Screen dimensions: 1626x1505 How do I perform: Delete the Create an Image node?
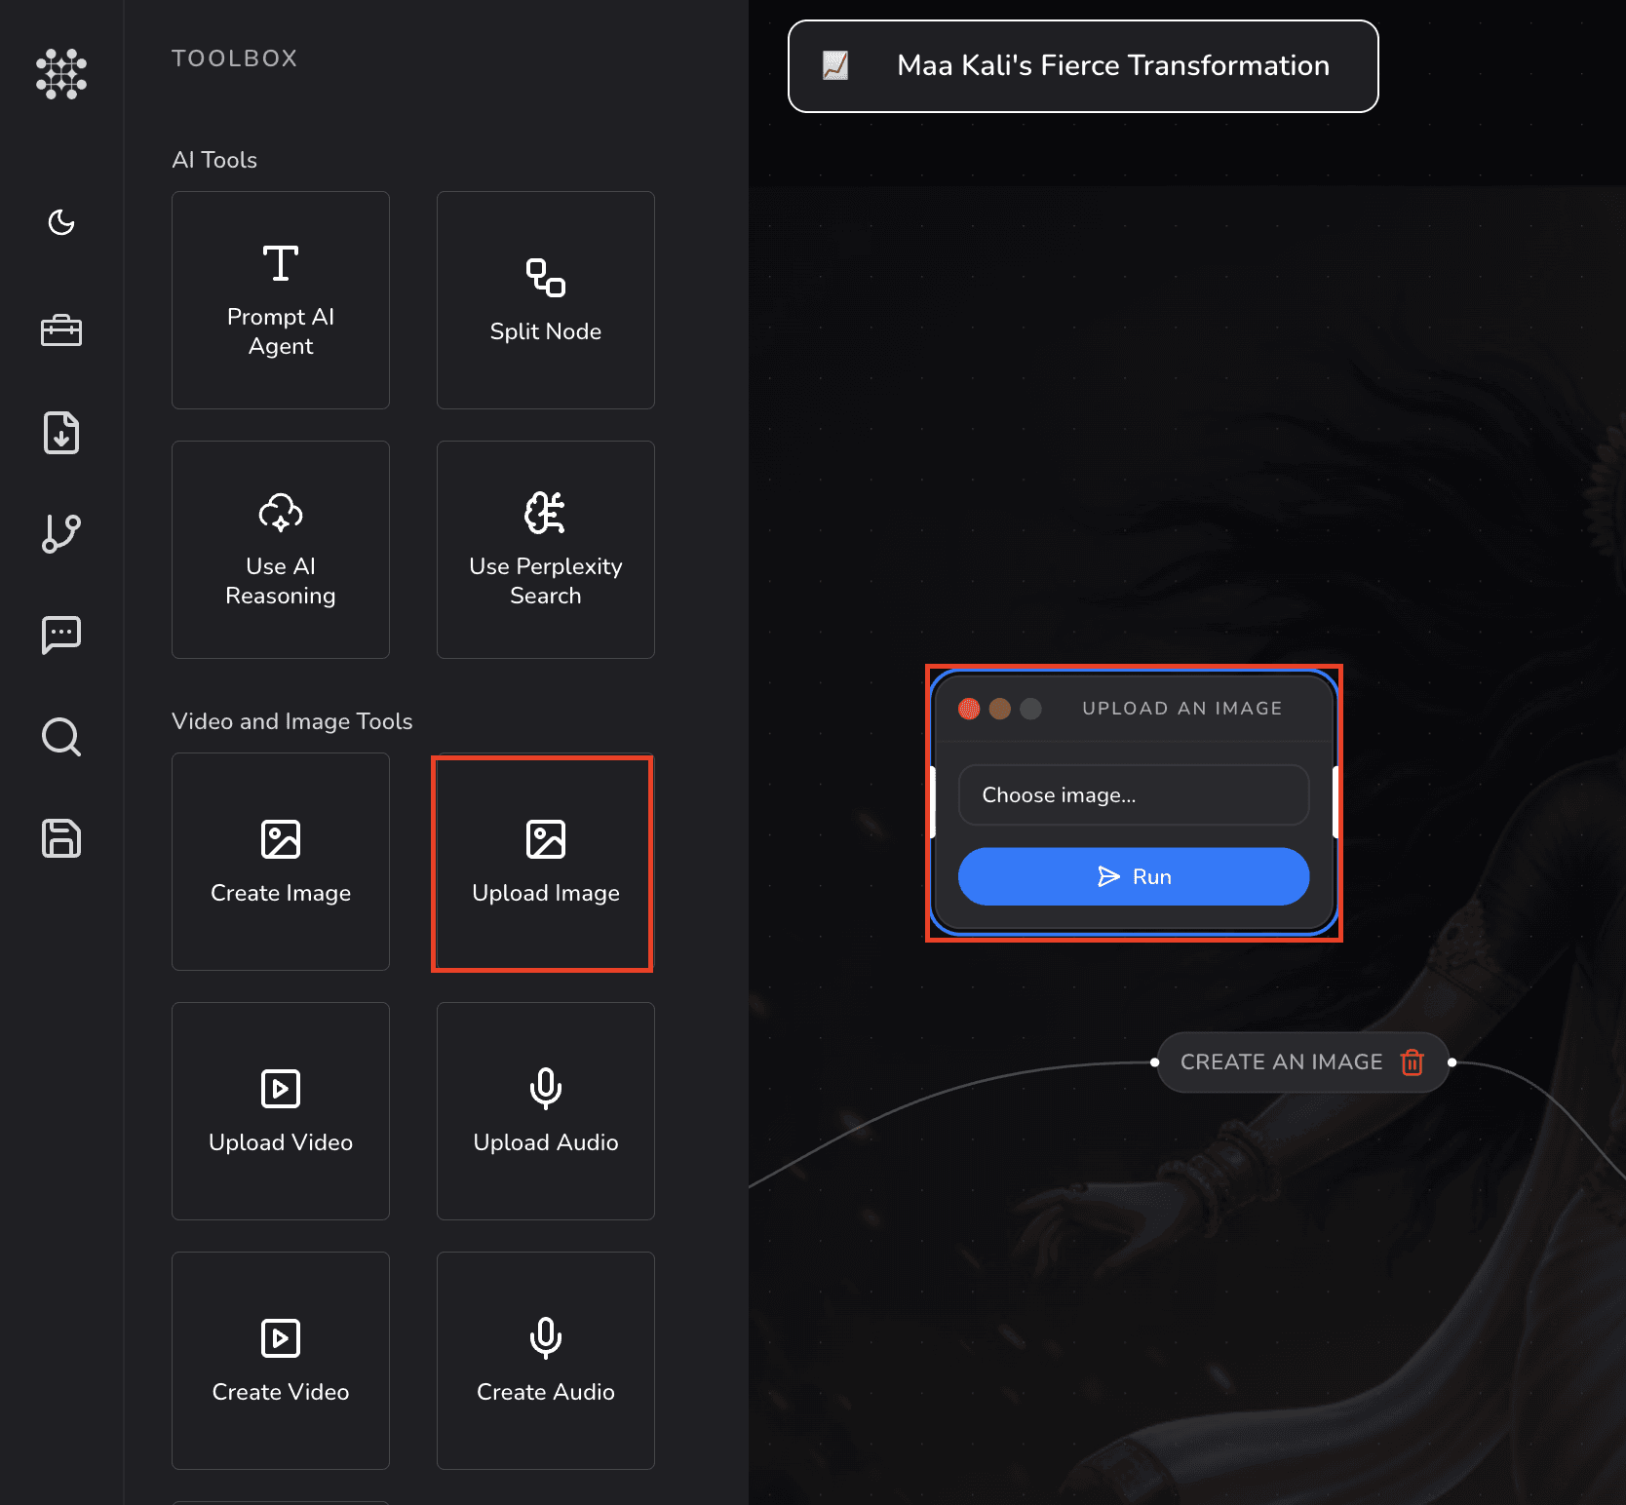[x=1413, y=1061]
